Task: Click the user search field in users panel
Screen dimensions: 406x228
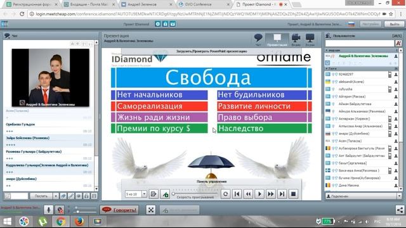Action: pyautogui.click(x=360, y=43)
